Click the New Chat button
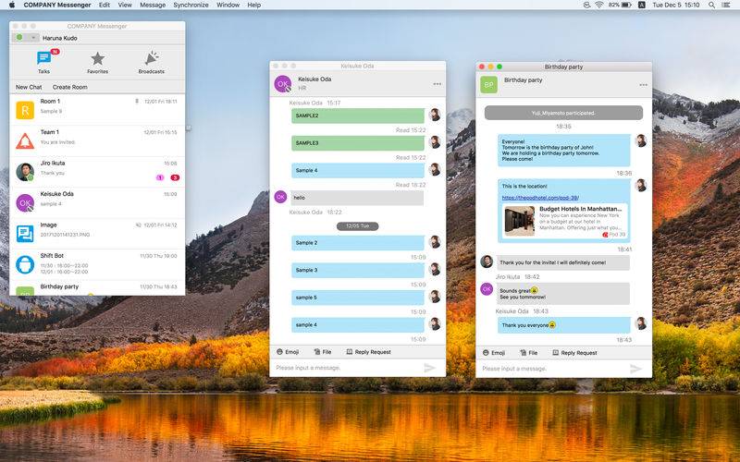This screenshot has width=740, height=462. pos(29,87)
